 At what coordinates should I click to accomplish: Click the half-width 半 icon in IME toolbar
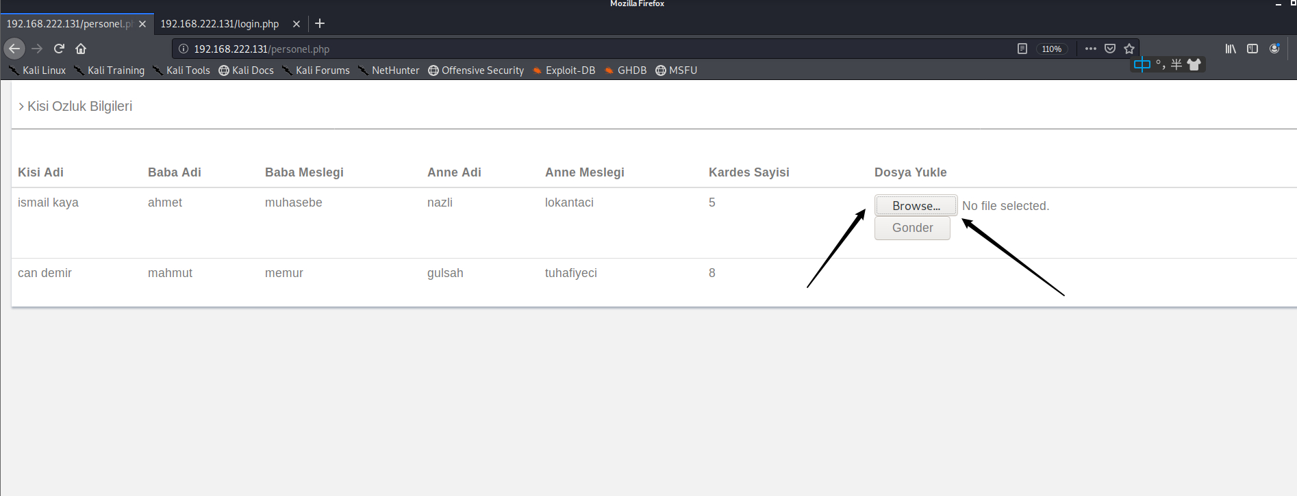click(x=1176, y=64)
